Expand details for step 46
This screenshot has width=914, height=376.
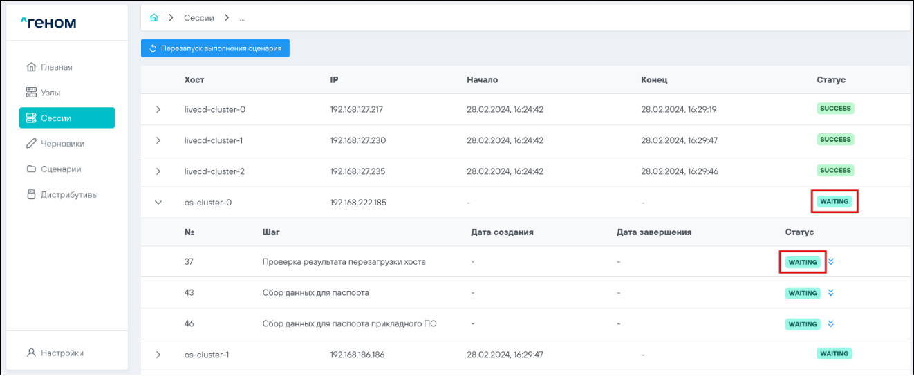[831, 323]
